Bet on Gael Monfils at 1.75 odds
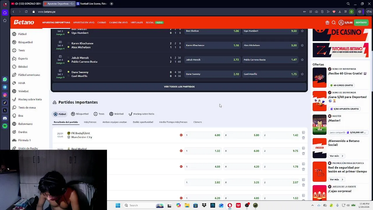This screenshot has width=373, height=210. tap(270, 74)
